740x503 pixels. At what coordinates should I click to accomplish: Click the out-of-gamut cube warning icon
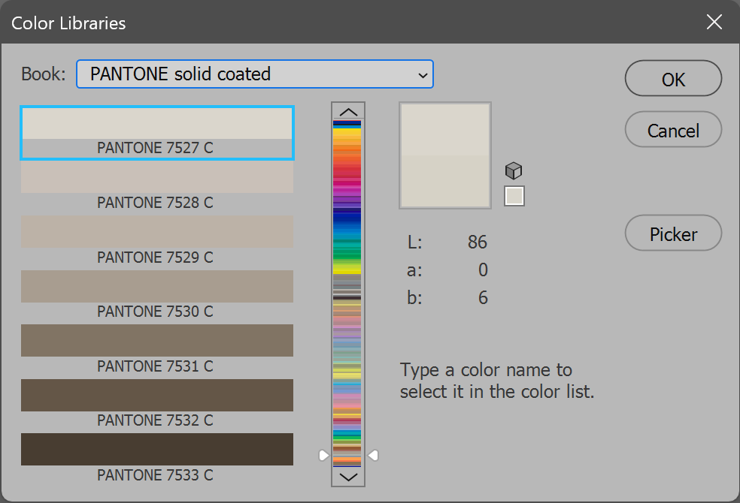click(514, 170)
